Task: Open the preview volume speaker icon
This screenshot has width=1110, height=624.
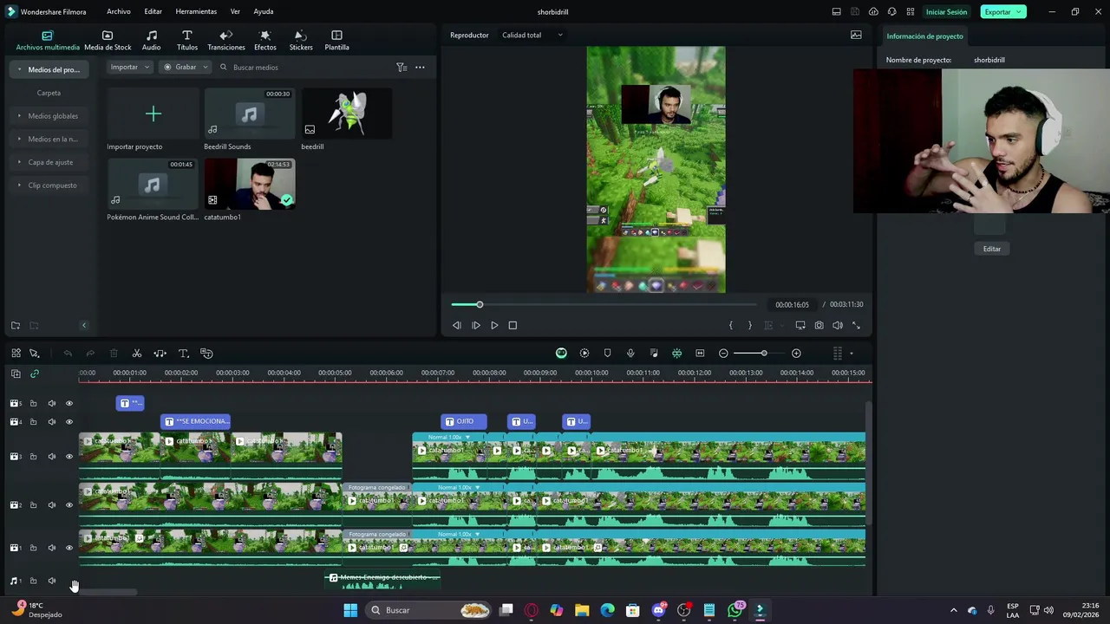Action: pos(838,326)
